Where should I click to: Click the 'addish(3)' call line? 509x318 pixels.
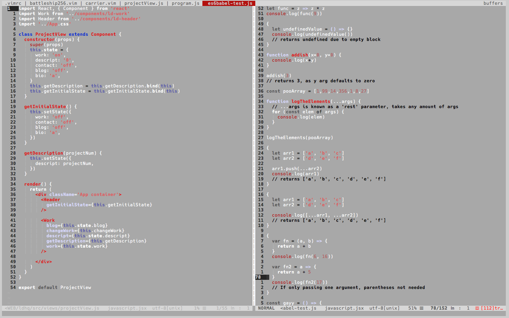279,76
